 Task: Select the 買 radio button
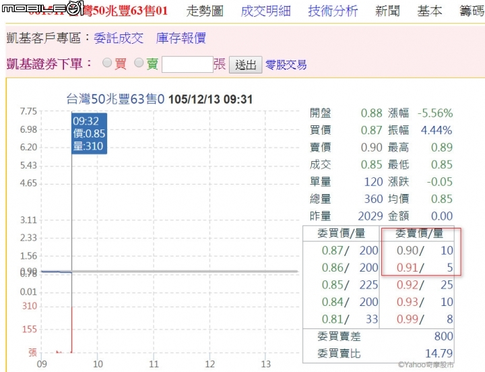[107, 63]
